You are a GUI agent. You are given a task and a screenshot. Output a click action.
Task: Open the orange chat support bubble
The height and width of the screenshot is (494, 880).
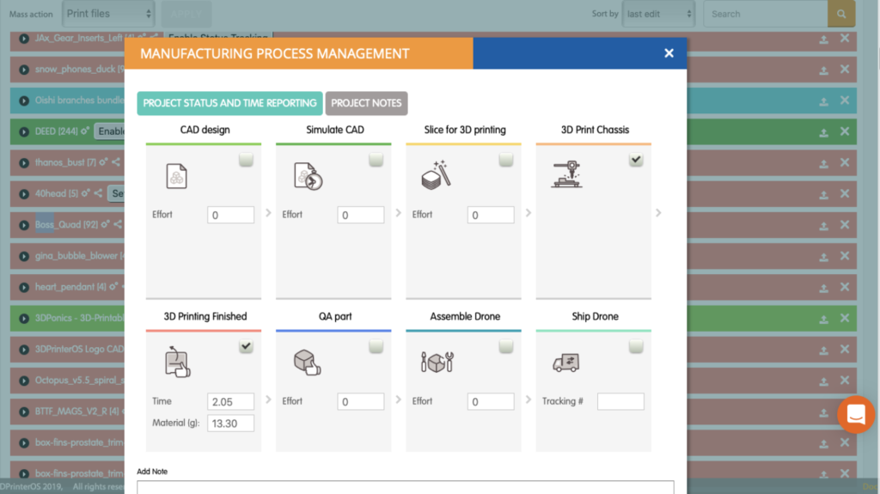(x=856, y=415)
